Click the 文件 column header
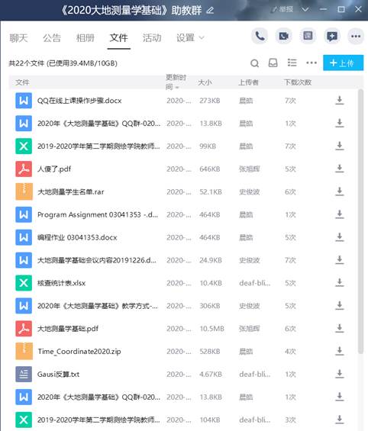 [22, 82]
